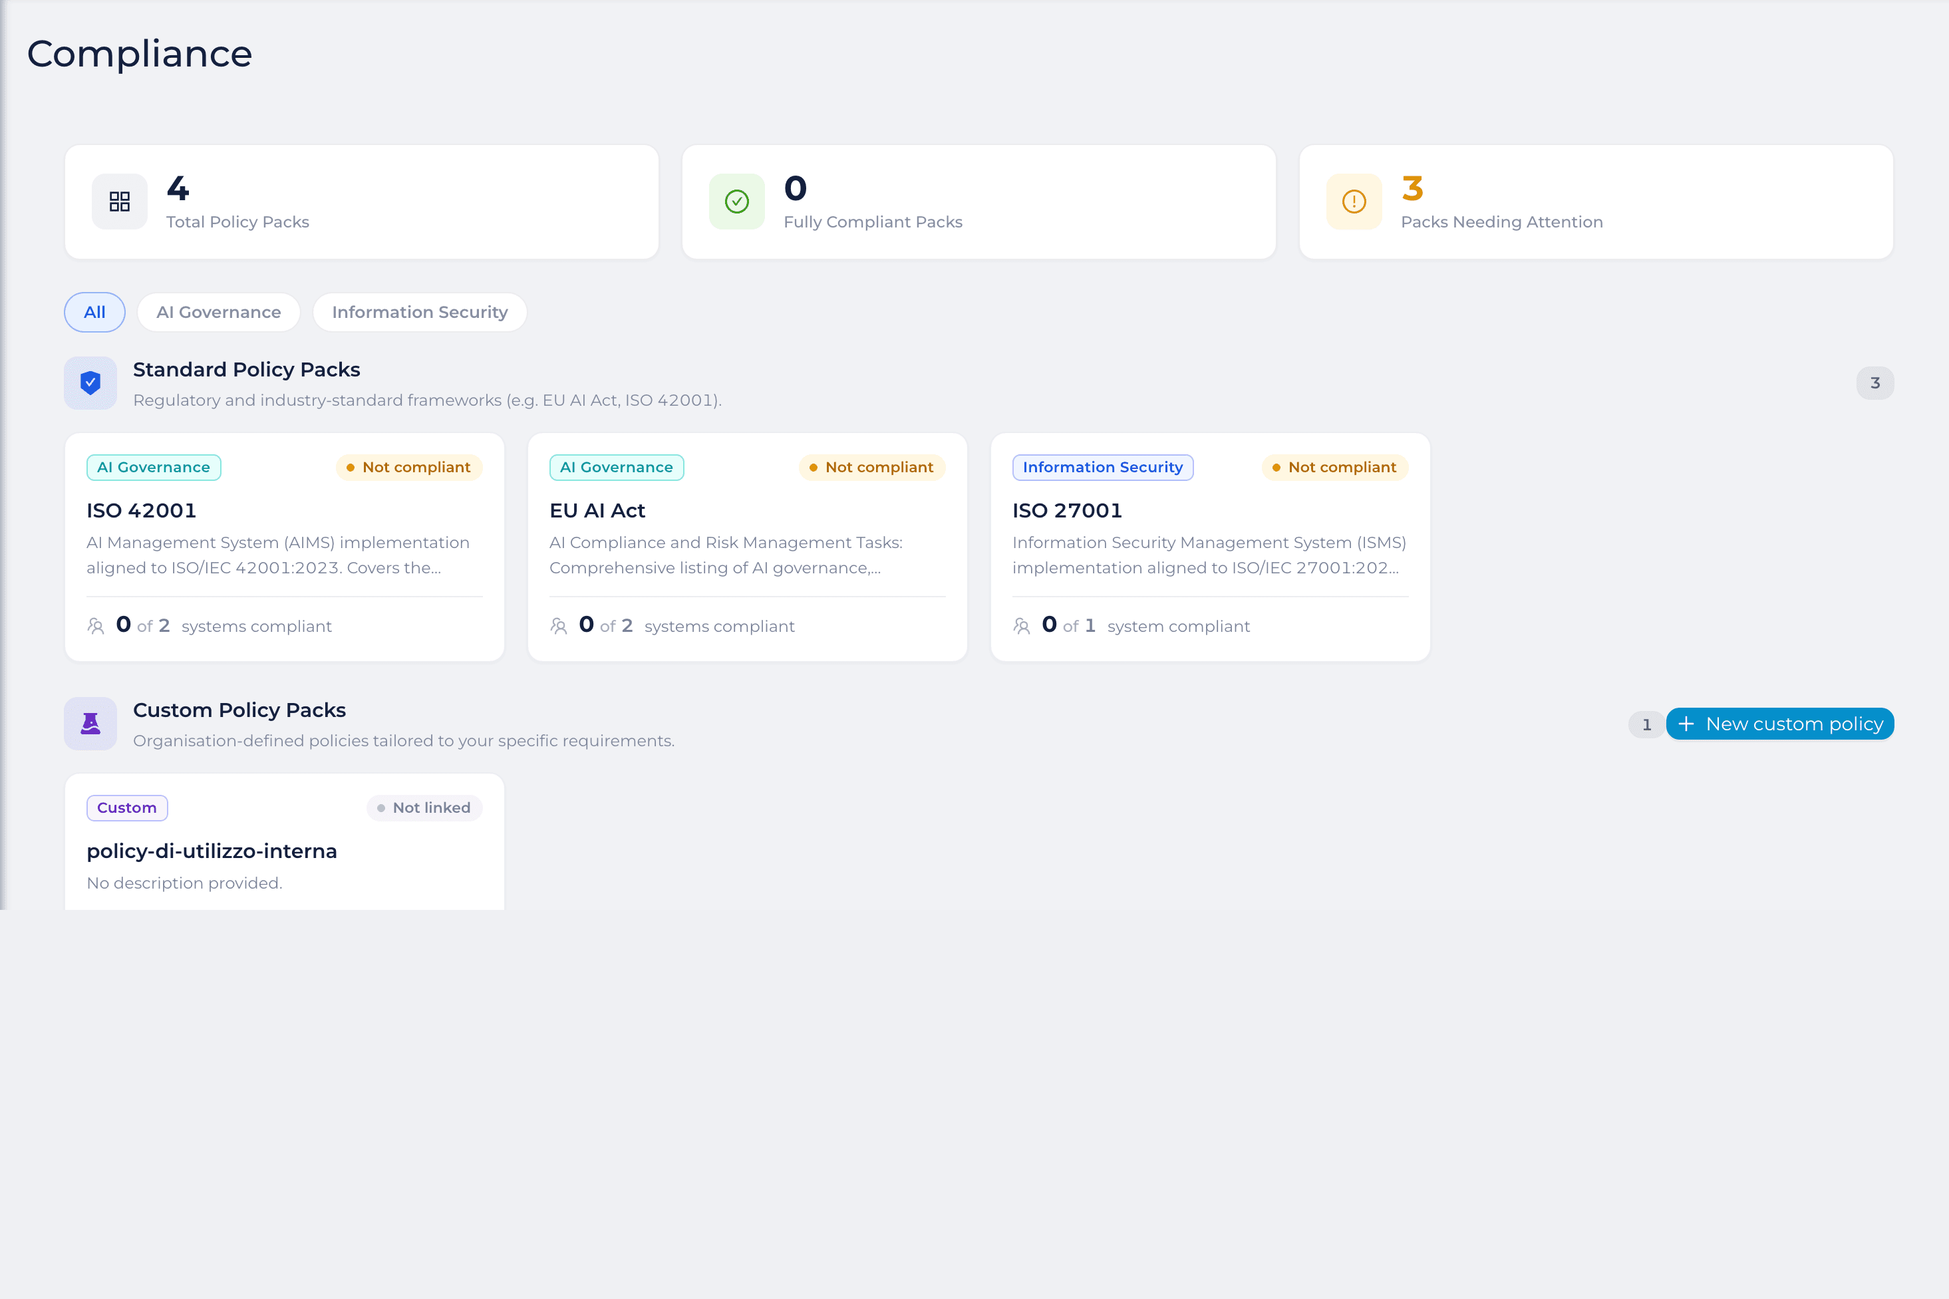Click the Packs Needing Attention stat card
The width and height of the screenshot is (1949, 1299).
1596,202
